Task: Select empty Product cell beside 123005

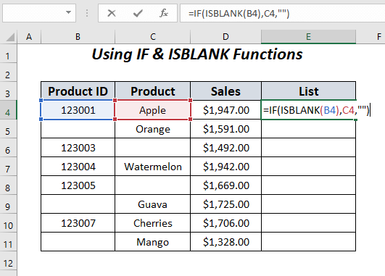Action: point(153,185)
